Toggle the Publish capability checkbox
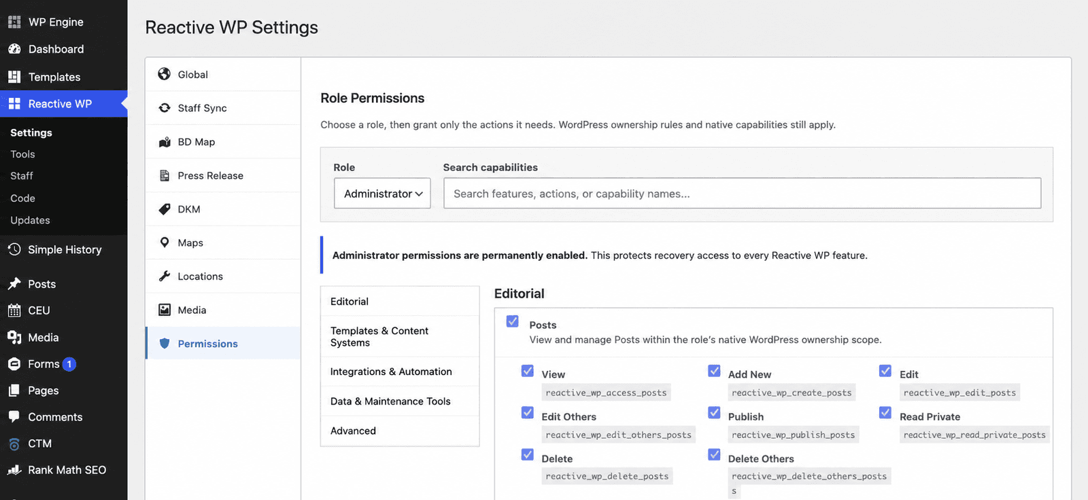The image size is (1088, 500). point(714,413)
